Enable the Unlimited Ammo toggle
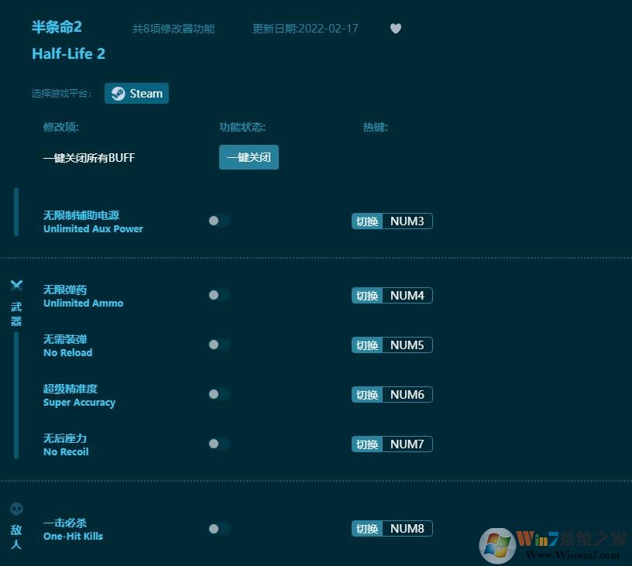This screenshot has height=566, width=632. [218, 295]
